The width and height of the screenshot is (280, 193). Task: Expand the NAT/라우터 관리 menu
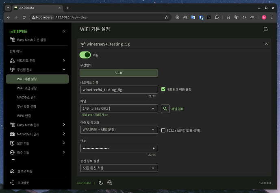pyautogui.click(x=37, y=134)
